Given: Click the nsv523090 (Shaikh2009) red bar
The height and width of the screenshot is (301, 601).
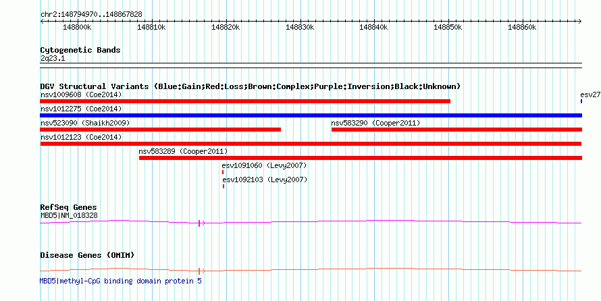Looking at the screenshot, I should [161, 130].
